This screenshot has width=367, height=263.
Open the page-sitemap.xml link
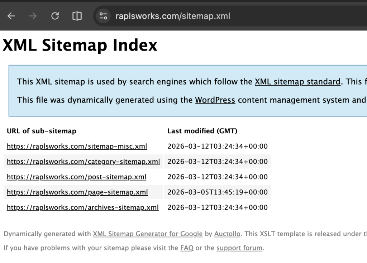[77, 192]
